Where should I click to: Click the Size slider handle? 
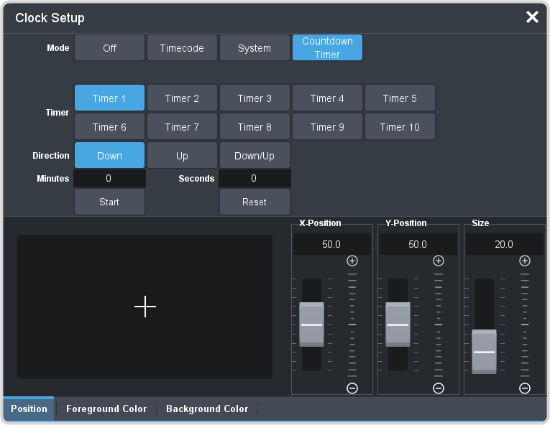click(485, 352)
